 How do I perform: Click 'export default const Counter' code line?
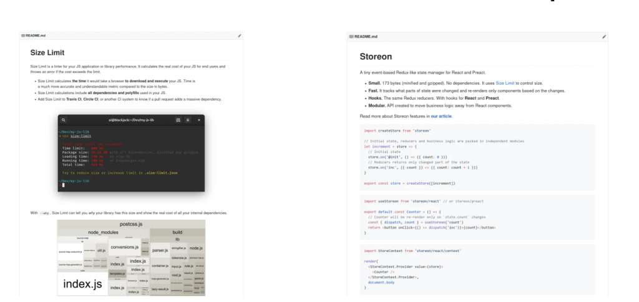click(402, 212)
